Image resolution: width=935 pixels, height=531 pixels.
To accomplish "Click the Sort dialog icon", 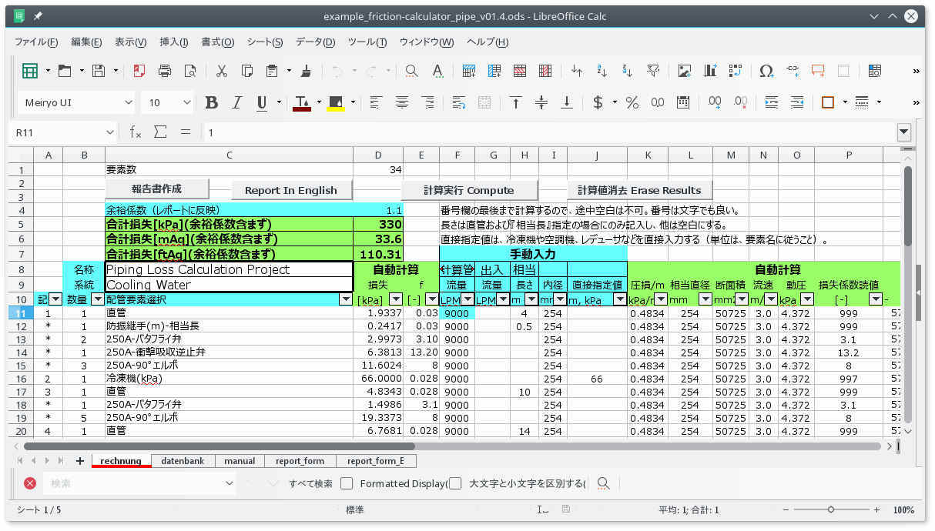I will pos(577,71).
